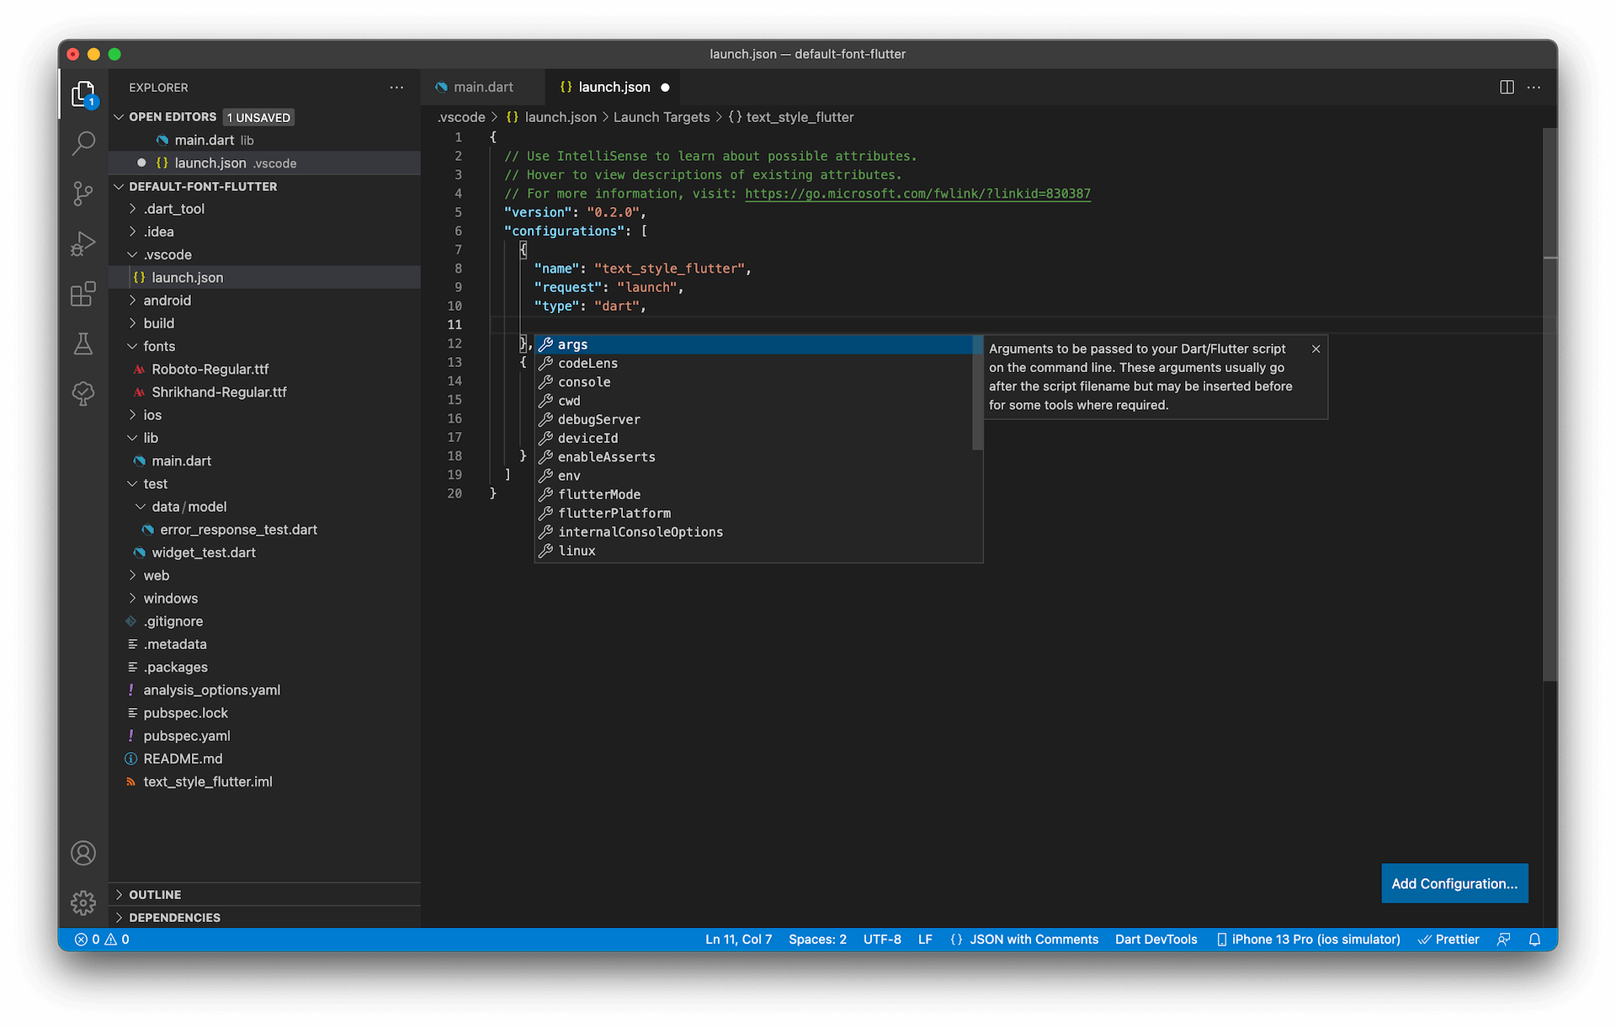
Task: Open the Manage gear icon
Action: (x=83, y=903)
